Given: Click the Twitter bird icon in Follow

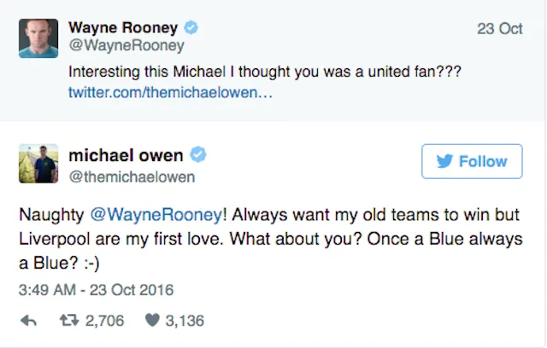Looking at the screenshot, I should [x=444, y=161].
